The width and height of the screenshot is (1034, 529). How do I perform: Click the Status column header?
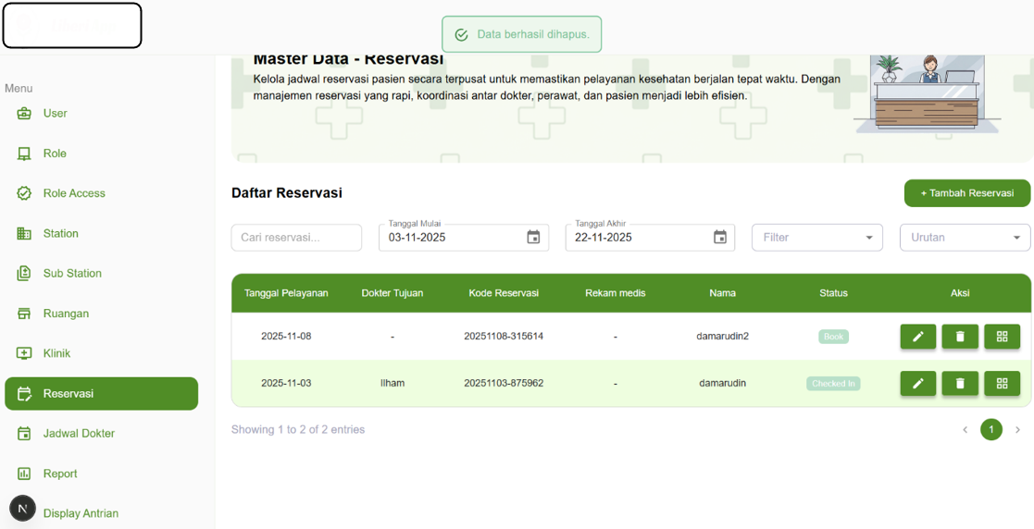point(833,293)
